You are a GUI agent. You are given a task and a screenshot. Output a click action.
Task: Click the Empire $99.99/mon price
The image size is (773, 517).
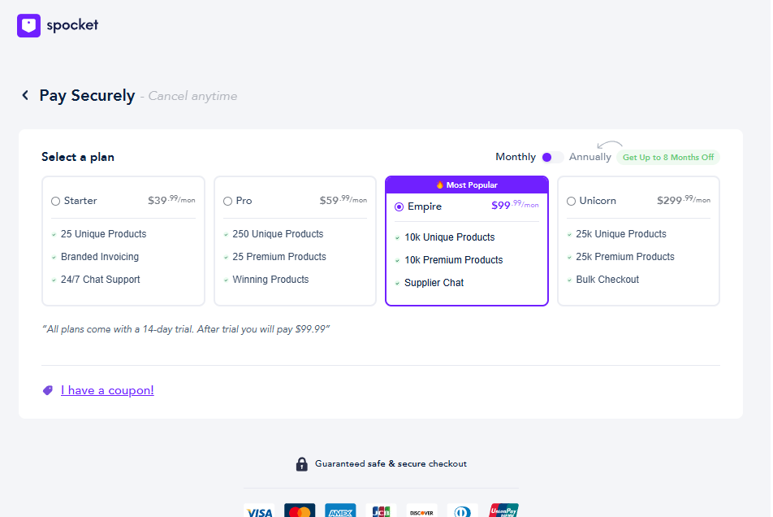pyautogui.click(x=515, y=205)
